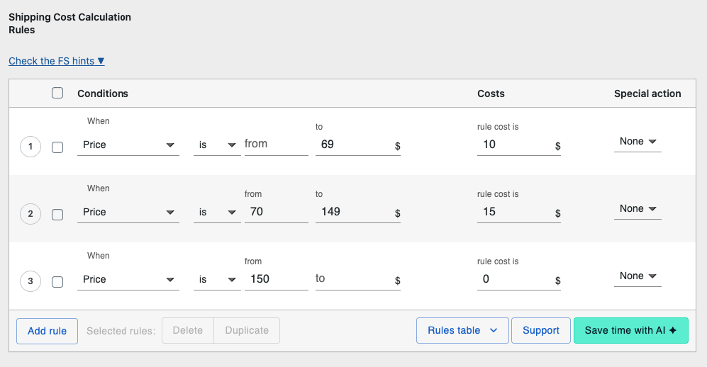Screen dimensions: 707x367
Task: Open the Rules table dropdown button
Action: tap(462, 330)
